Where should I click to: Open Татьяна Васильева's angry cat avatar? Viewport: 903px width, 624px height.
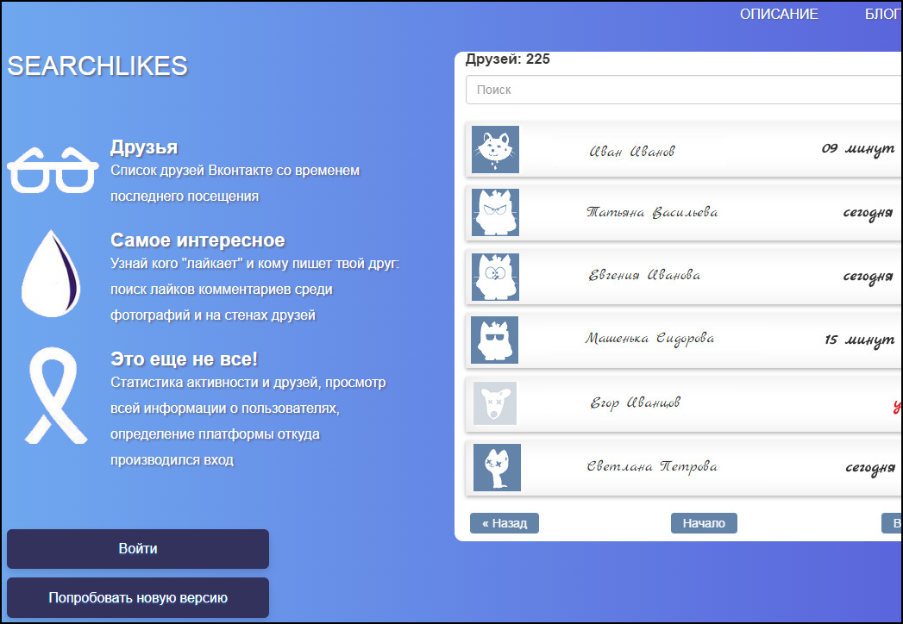(x=495, y=212)
